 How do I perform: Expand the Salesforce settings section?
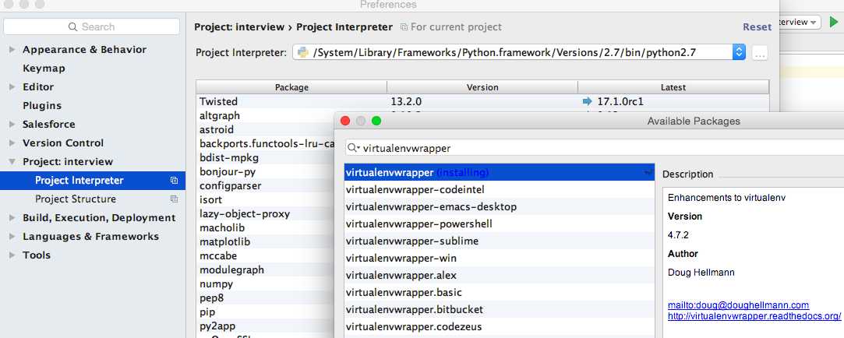[x=12, y=125]
